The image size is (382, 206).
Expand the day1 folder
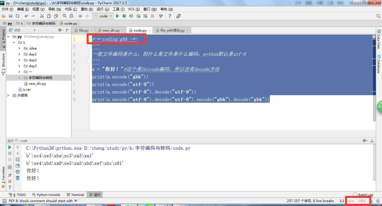(x=19, y=54)
